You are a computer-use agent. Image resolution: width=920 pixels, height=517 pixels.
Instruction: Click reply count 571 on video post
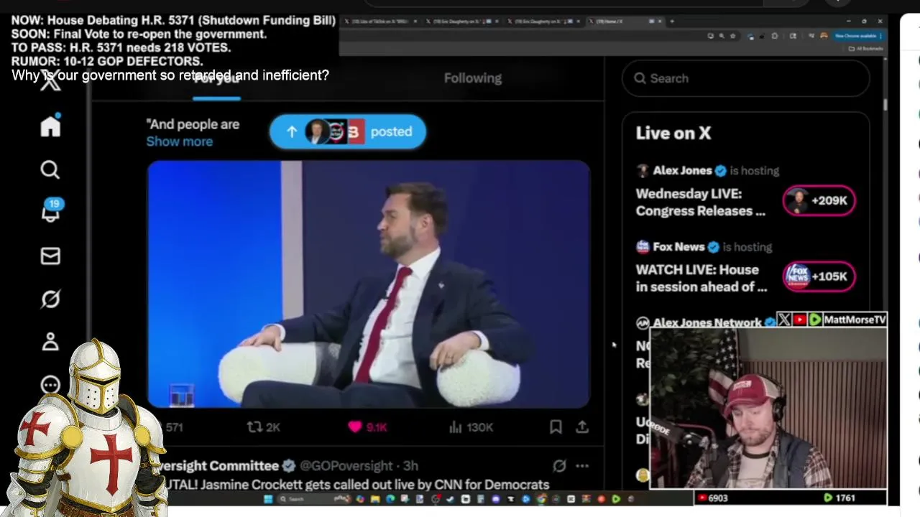(x=174, y=427)
